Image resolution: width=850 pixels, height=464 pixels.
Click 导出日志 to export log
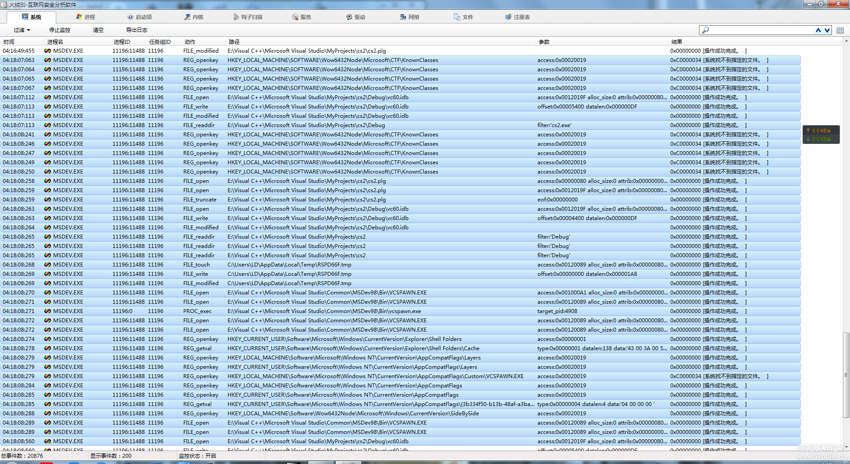click(137, 30)
